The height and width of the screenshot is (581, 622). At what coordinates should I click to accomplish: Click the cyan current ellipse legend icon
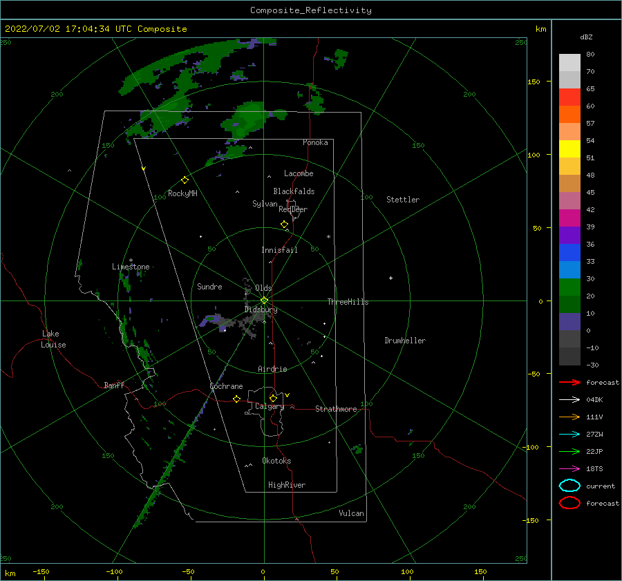[x=569, y=486]
